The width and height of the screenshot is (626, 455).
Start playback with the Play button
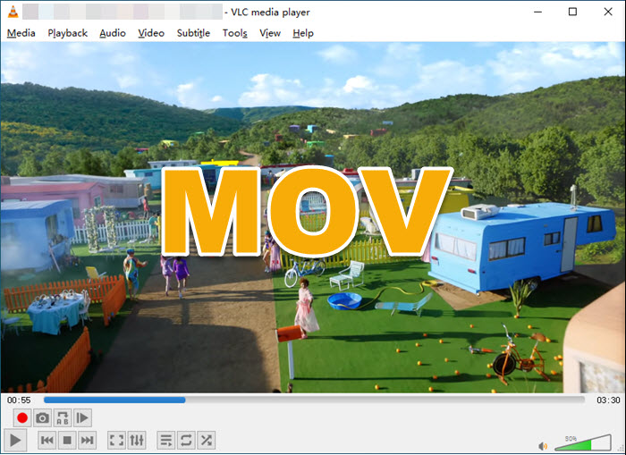[15, 441]
